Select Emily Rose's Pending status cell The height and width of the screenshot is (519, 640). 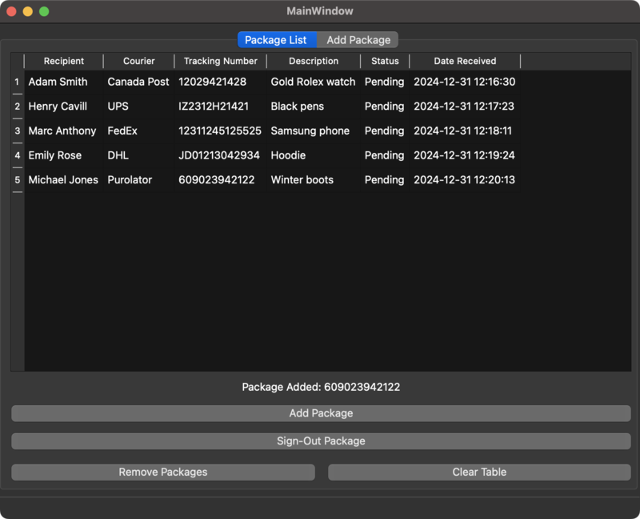(384, 155)
